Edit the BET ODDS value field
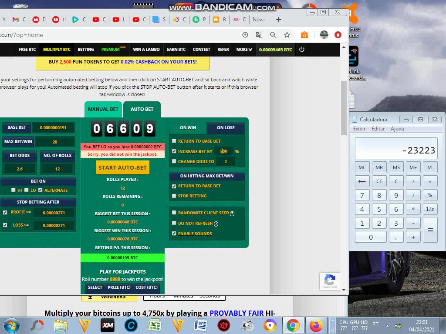The image size is (446, 334). pyautogui.click(x=20, y=169)
